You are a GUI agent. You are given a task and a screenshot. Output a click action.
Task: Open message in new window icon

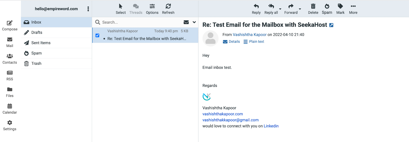pyautogui.click(x=331, y=25)
